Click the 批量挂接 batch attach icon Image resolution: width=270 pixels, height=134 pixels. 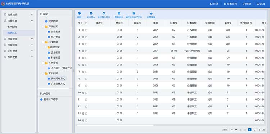[x=151, y=13]
